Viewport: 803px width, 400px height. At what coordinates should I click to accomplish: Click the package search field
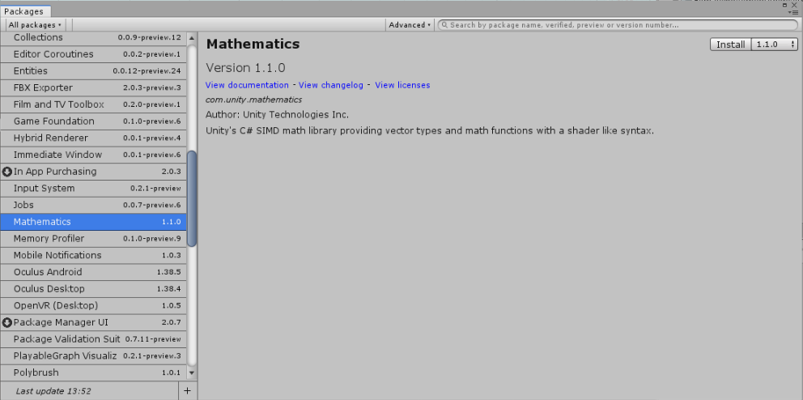(x=618, y=25)
